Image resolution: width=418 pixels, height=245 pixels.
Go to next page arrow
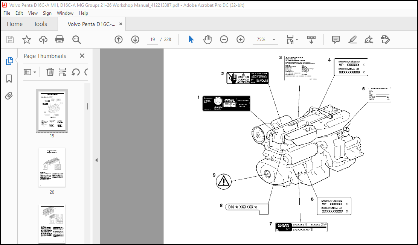[x=135, y=40]
